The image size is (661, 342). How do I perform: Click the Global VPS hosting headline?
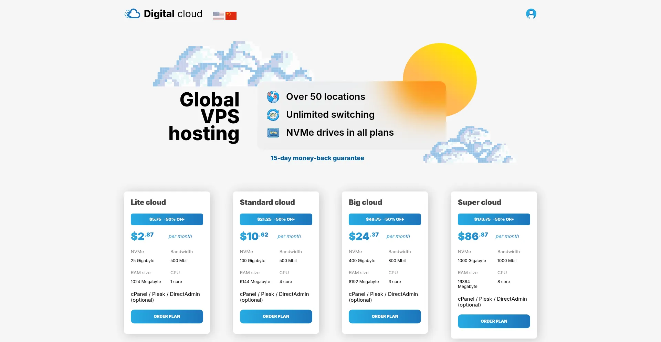click(207, 116)
